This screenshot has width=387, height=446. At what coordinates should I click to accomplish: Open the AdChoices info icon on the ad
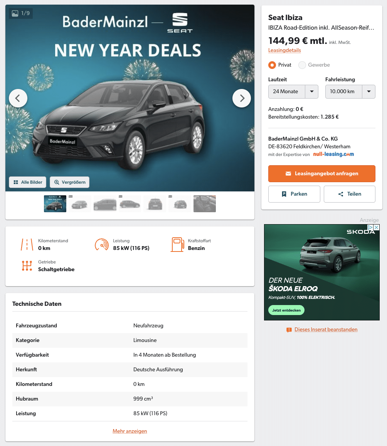click(x=370, y=227)
